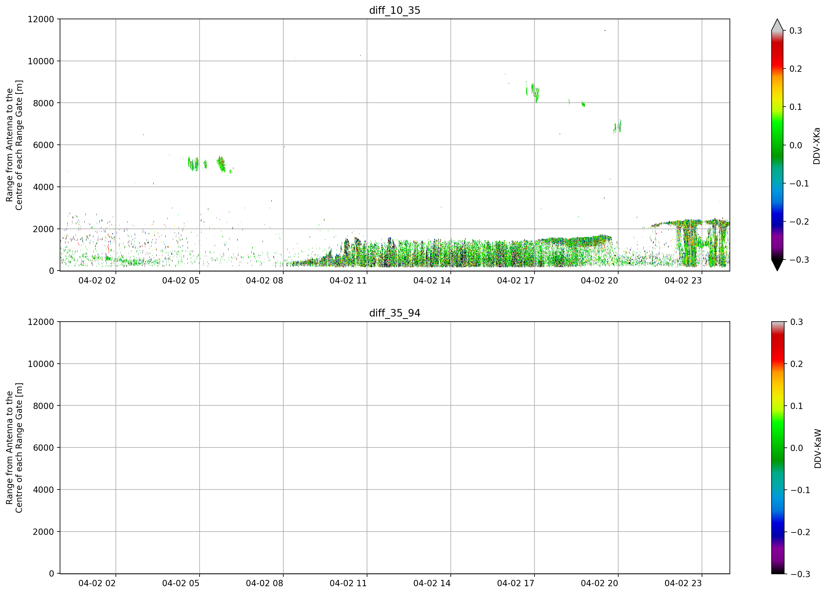Click the "0.1" tick on the DDV-KaW colorbar

pos(796,406)
